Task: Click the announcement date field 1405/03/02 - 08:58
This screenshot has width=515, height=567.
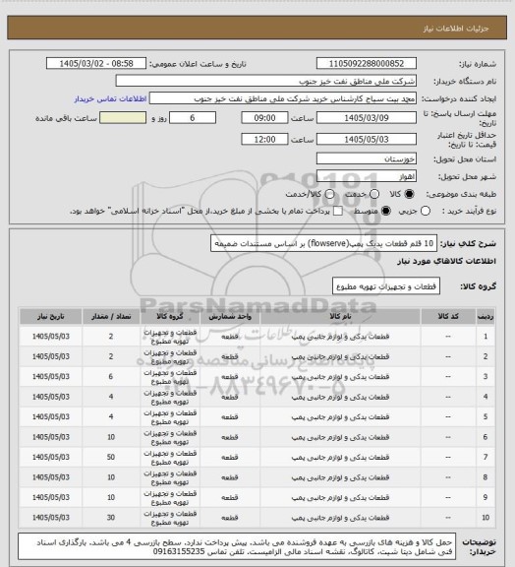Action: point(96,63)
